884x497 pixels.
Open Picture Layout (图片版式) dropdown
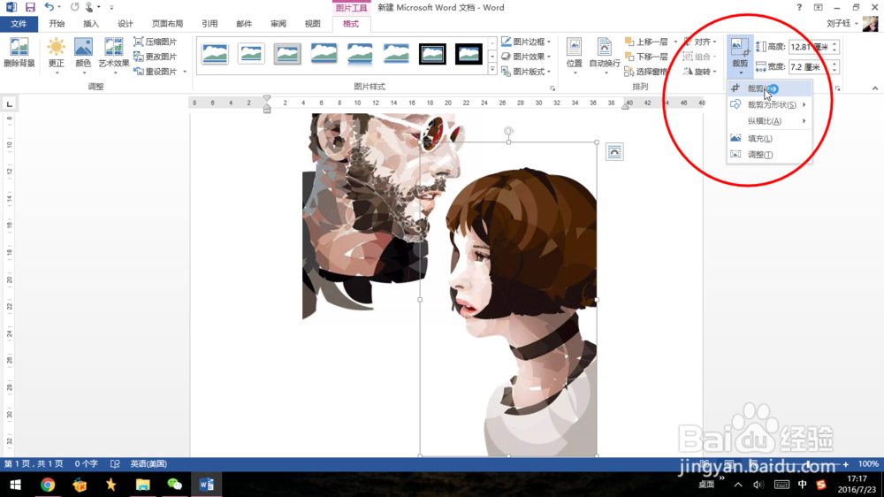(x=526, y=72)
